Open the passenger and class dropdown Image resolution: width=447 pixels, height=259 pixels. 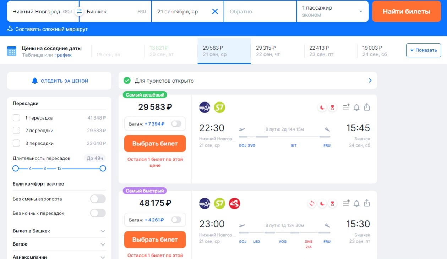click(332, 11)
